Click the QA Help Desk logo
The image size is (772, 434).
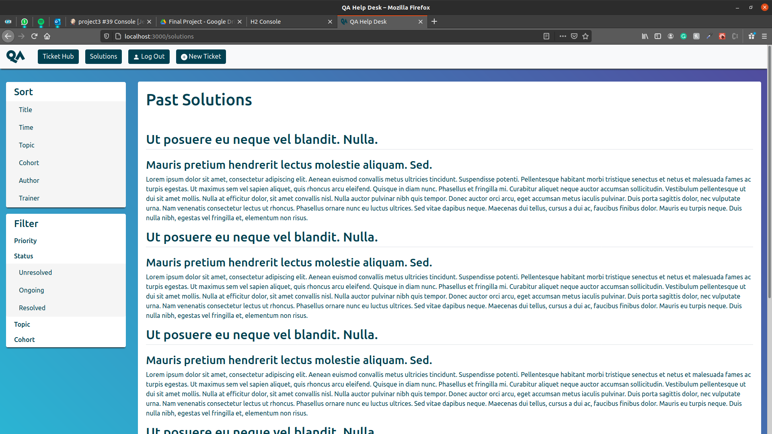click(x=16, y=56)
